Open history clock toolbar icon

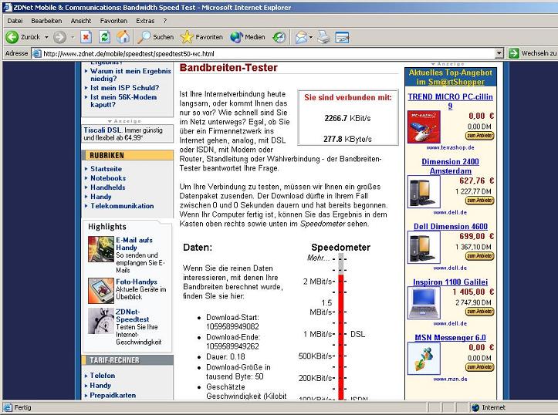click(x=279, y=37)
